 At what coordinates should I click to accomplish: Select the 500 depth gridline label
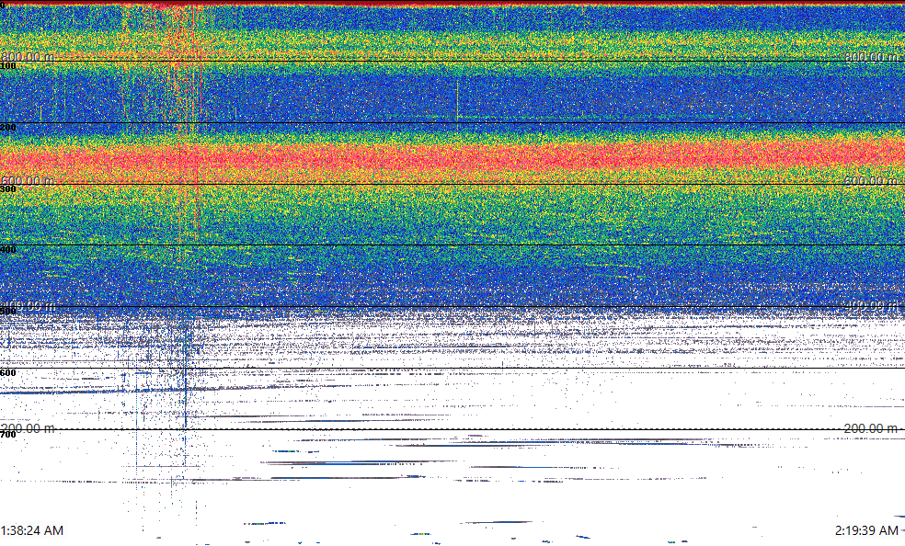pos(8,312)
